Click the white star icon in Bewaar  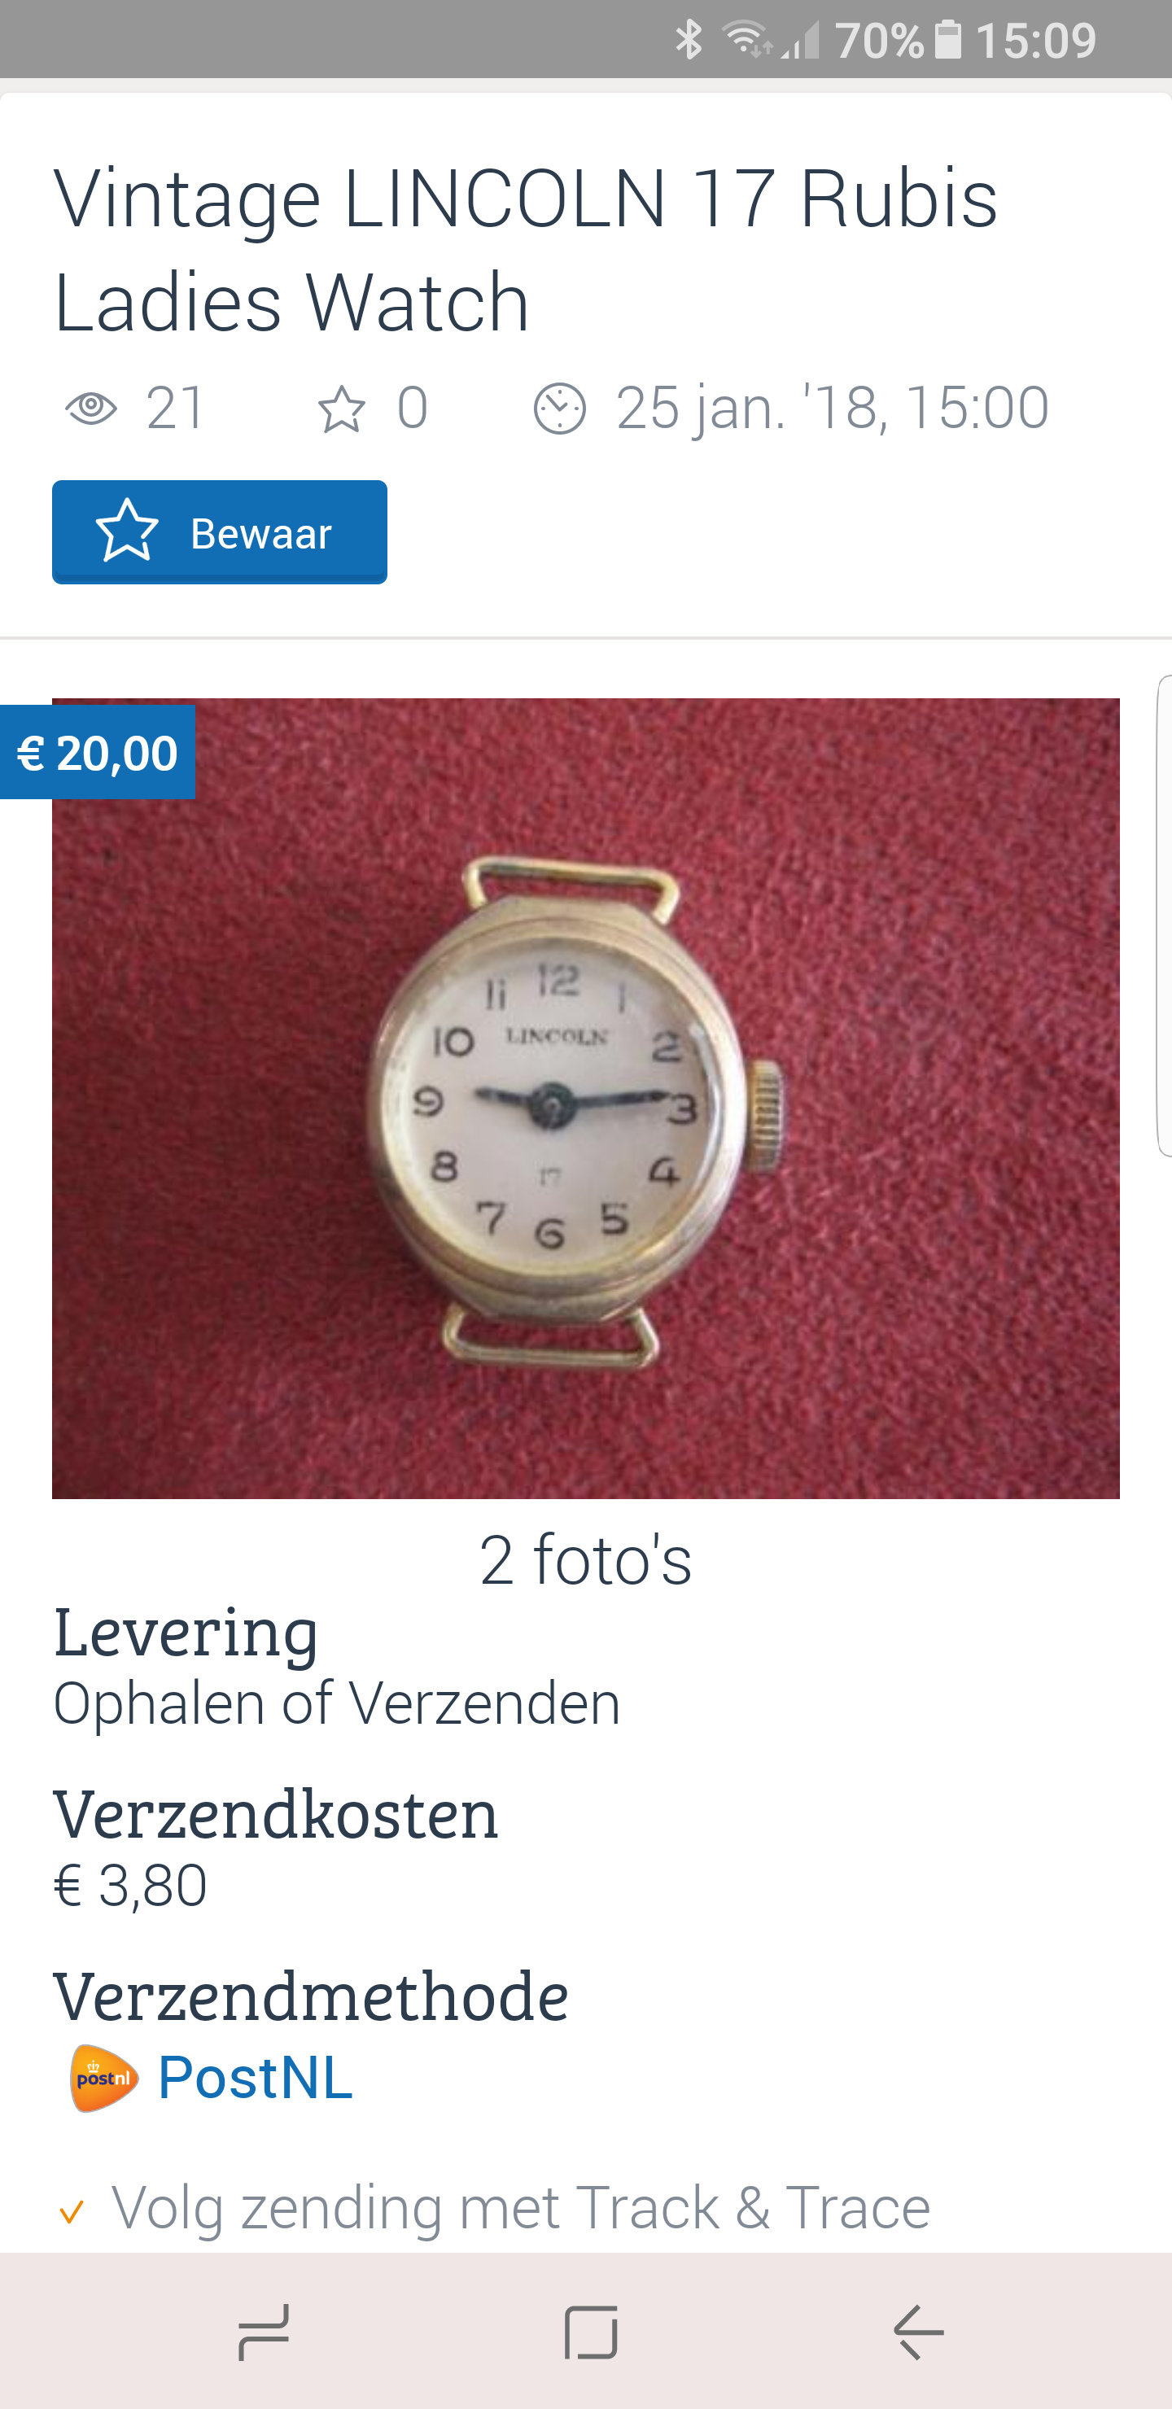[x=127, y=531]
